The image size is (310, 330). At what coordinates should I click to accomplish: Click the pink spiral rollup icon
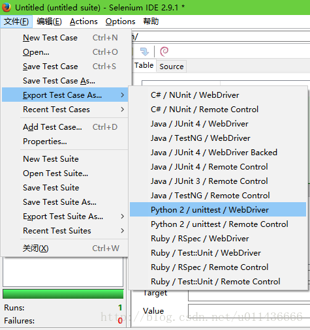pos(164,52)
